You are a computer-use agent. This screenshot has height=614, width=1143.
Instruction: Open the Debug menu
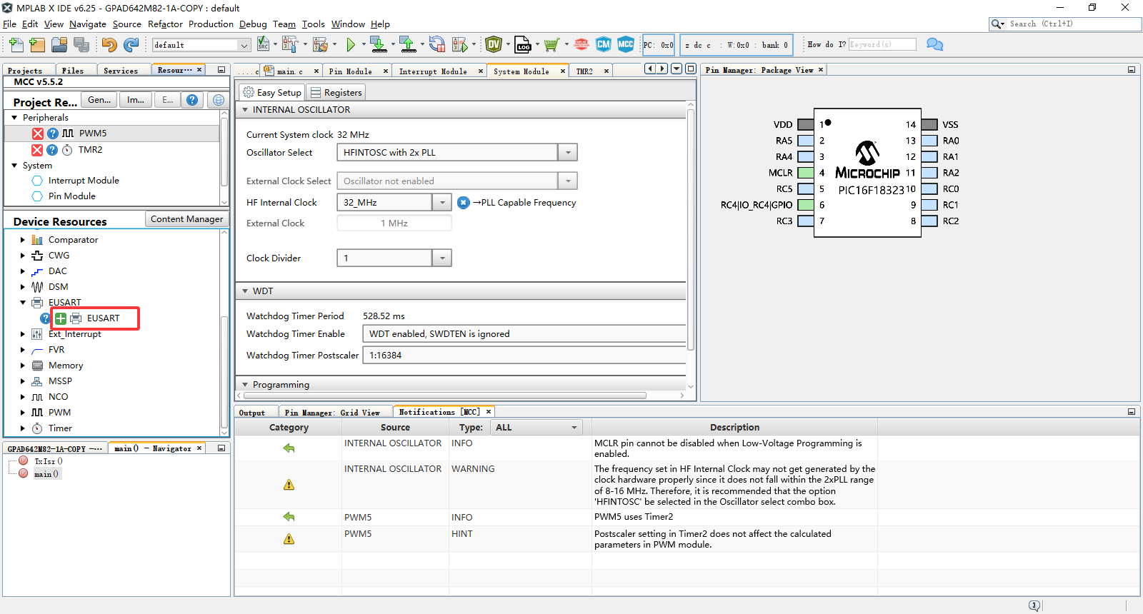(x=253, y=24)
